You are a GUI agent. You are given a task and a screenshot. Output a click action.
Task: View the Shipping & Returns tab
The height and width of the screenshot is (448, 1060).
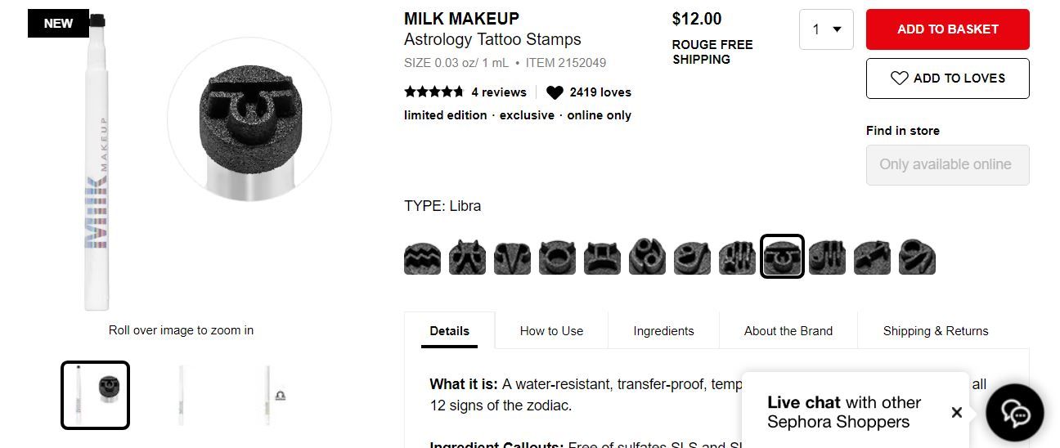[935, 331]
